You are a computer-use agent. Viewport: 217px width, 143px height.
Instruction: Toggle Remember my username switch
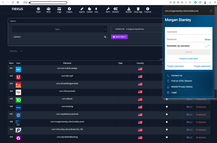tap(207, 46)
